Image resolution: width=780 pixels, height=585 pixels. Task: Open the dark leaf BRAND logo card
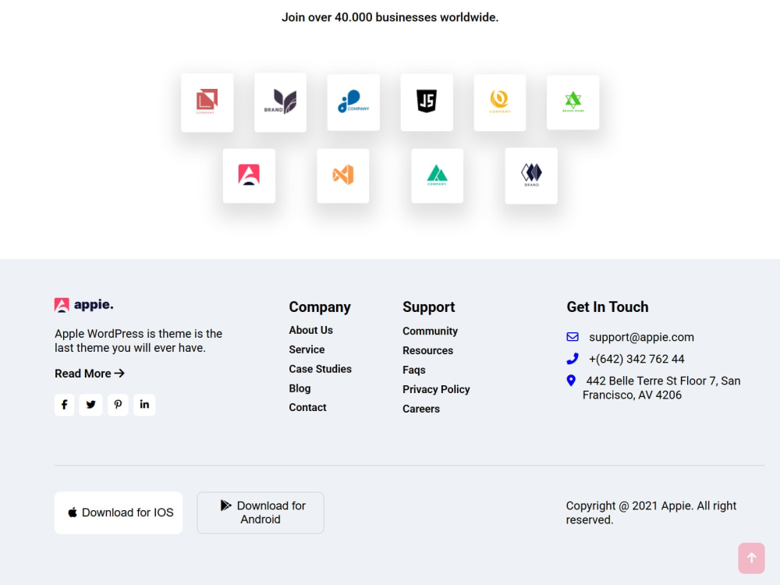click(280, 102)
